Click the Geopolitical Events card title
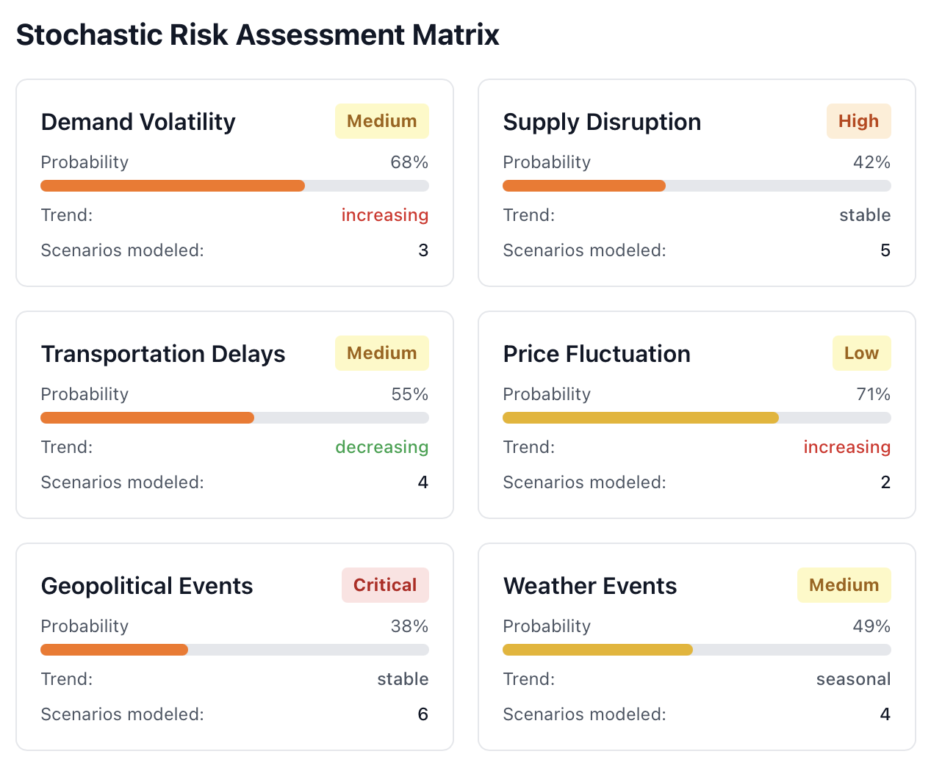 click(147, 586)
